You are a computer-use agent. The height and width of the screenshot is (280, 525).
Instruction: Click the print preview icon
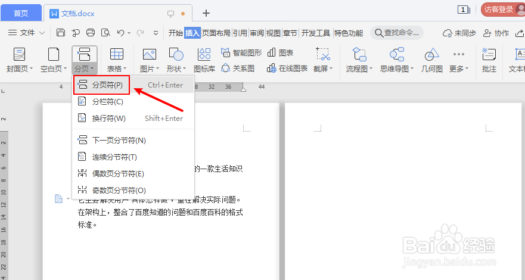105,32
